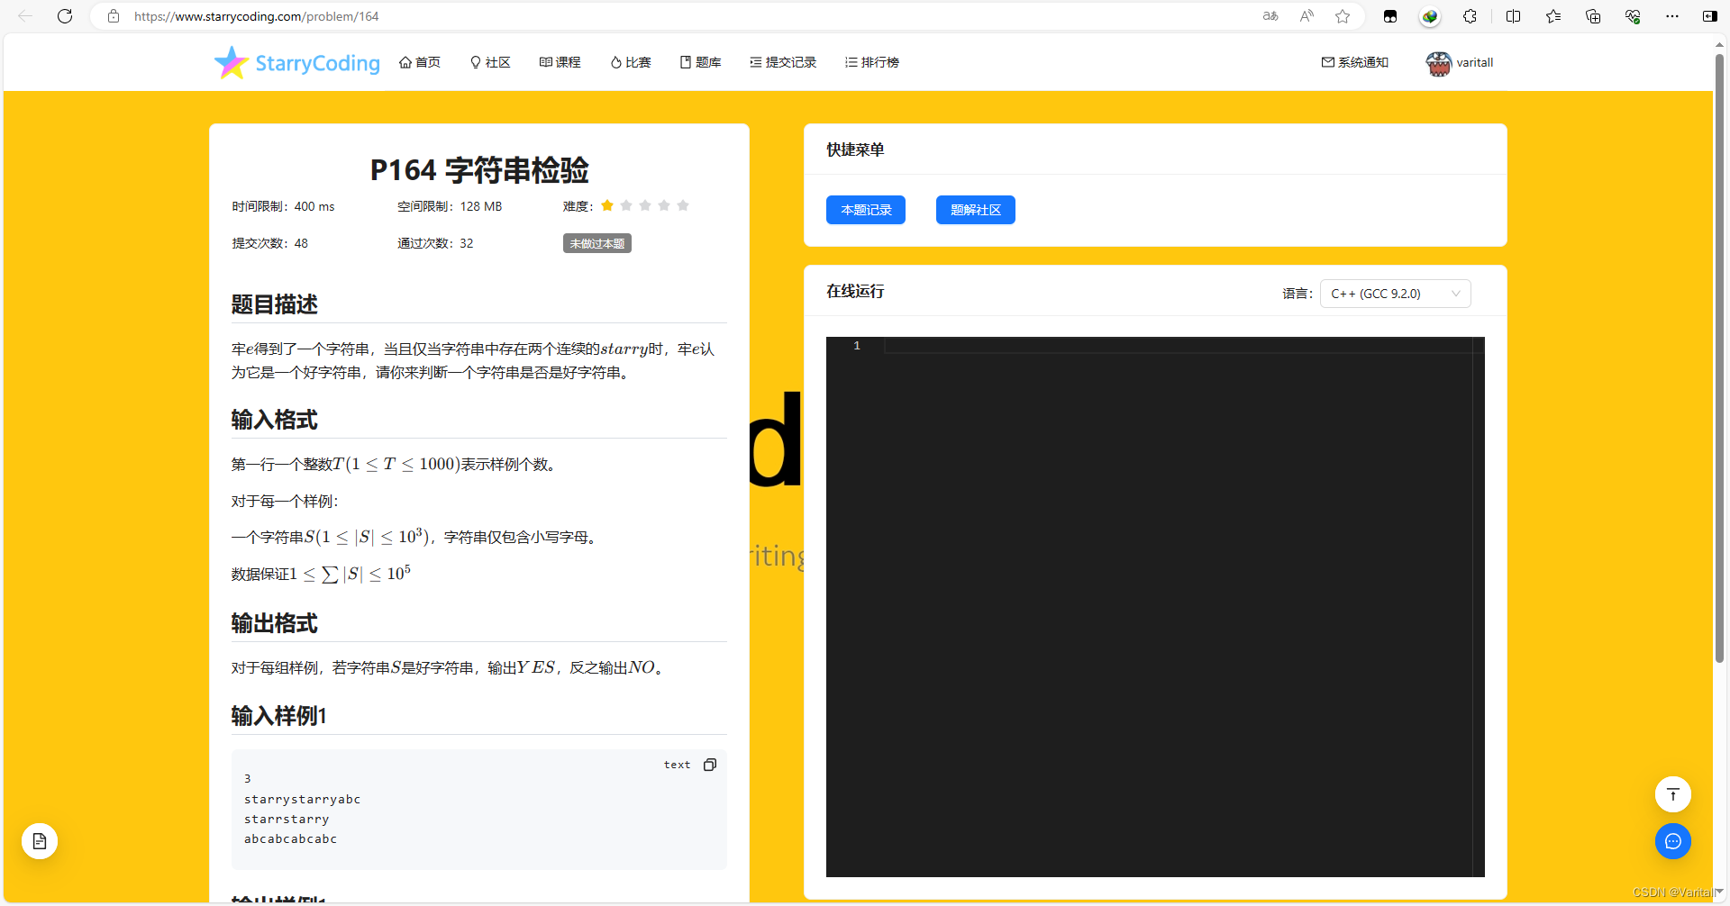Click the 空间限制: 128 MB text
The height and width of the screenshot is (906, 1730).
[x=450, y=206]
